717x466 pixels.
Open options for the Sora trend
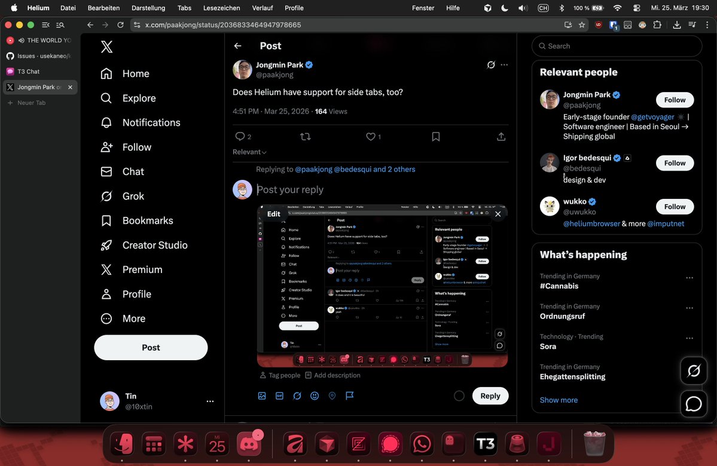tap(689, 338)
